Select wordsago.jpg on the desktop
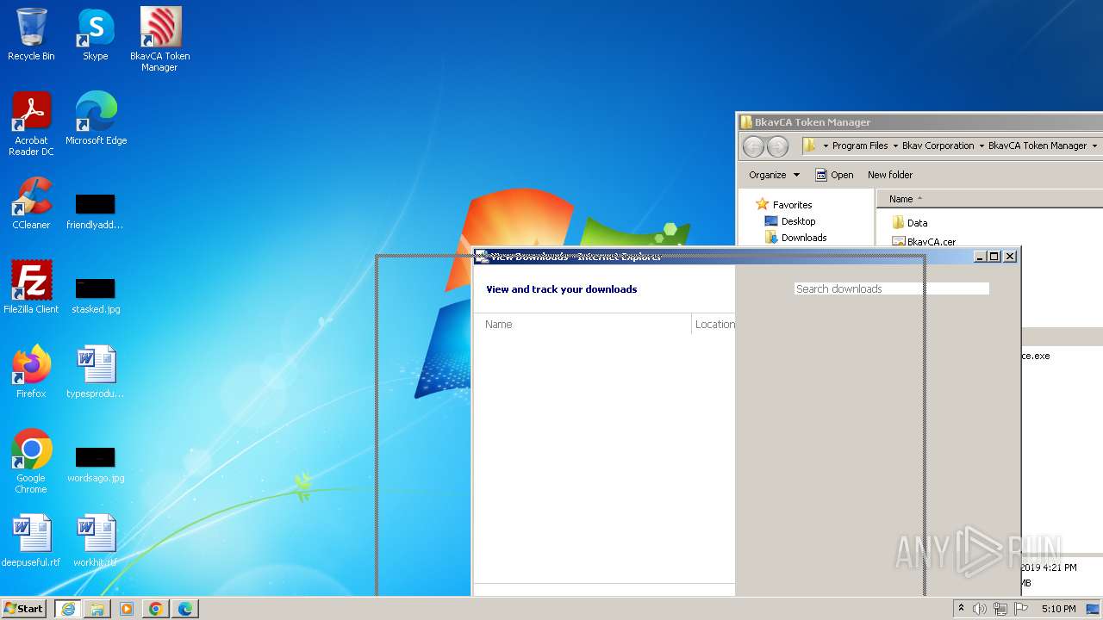Viewport: 1103px width, 620px height. [x=96, y=465]
